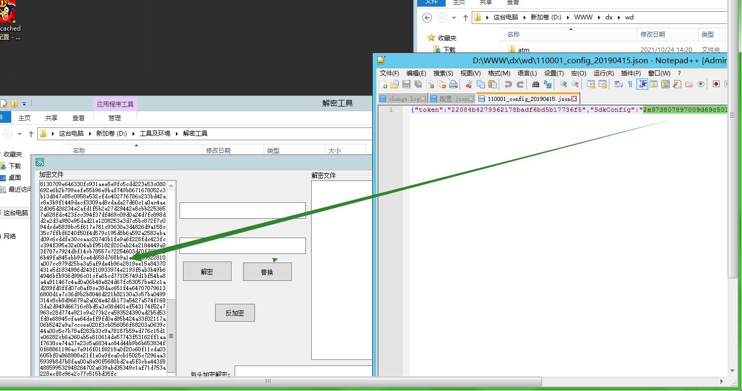Viewport: 742px width, 391px height.
Task: Expand the 新加卷 (D:) breadcrumb arrow in wd path
Action: (x=567, y=17)
